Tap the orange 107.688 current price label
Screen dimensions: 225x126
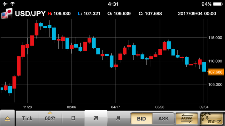[216, 72]
